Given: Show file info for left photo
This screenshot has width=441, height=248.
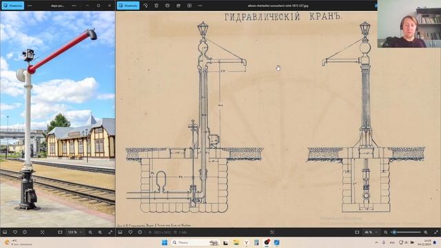Looking at the screenshot, I should point(25,232).
